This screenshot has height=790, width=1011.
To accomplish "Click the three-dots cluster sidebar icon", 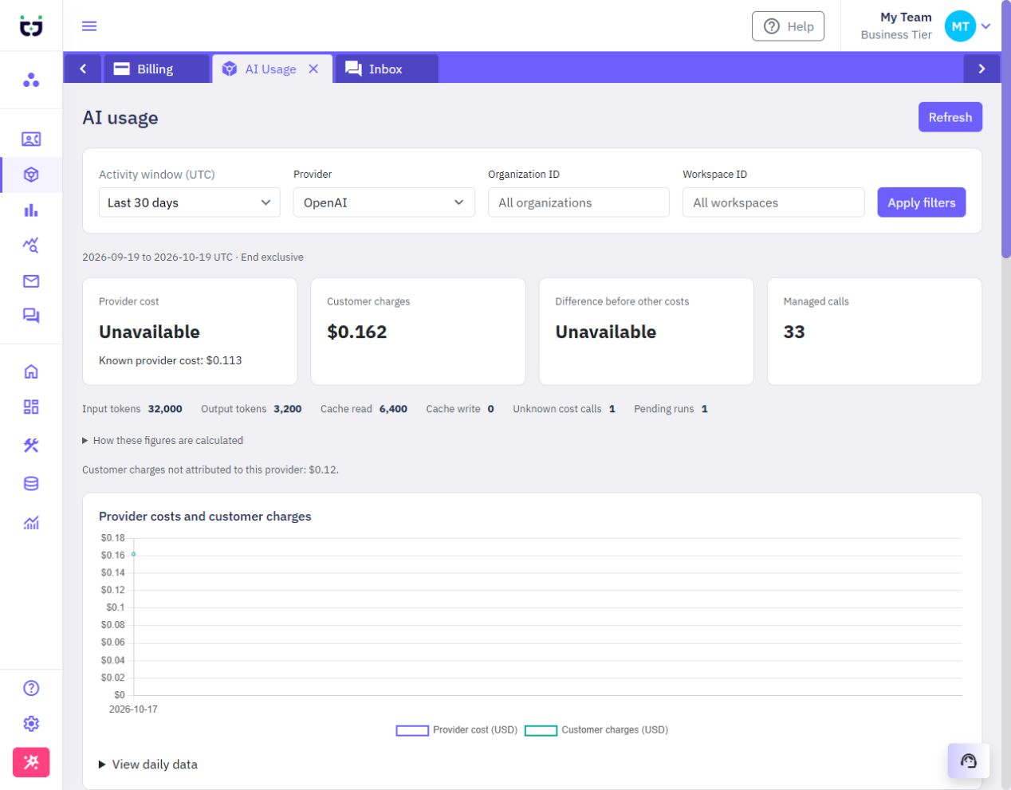I will coord(31,80).
